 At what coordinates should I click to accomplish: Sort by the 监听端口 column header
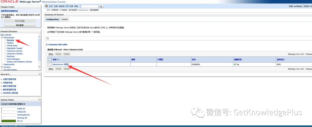click(x=280, y=59)
